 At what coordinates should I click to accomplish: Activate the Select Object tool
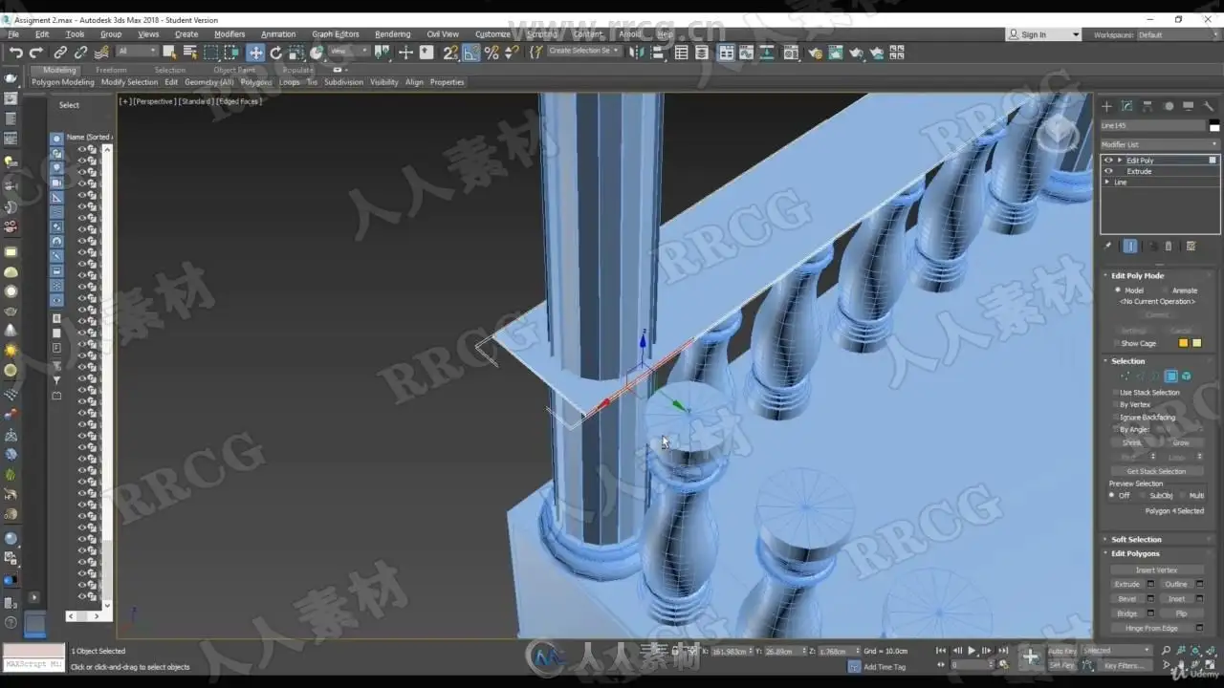(x=170, y=53)
